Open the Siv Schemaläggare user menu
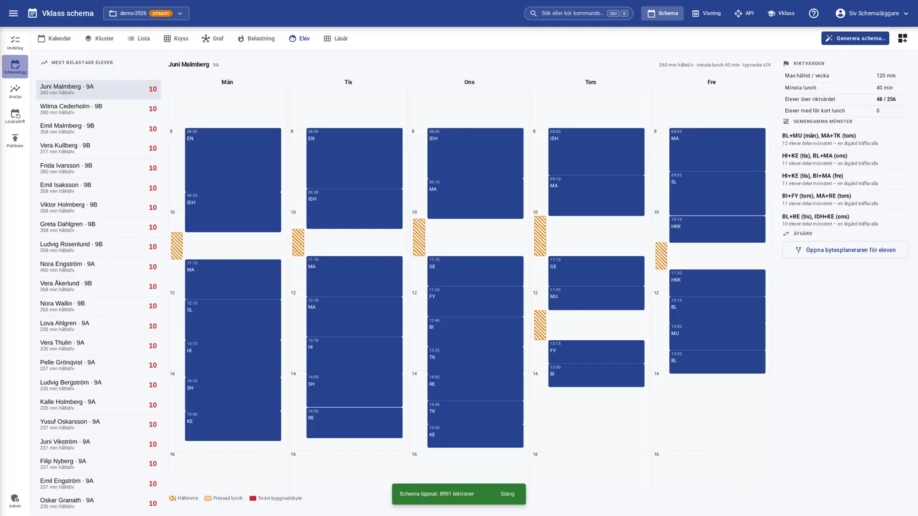This screenshot has width=918, height=516. [872, 13]
